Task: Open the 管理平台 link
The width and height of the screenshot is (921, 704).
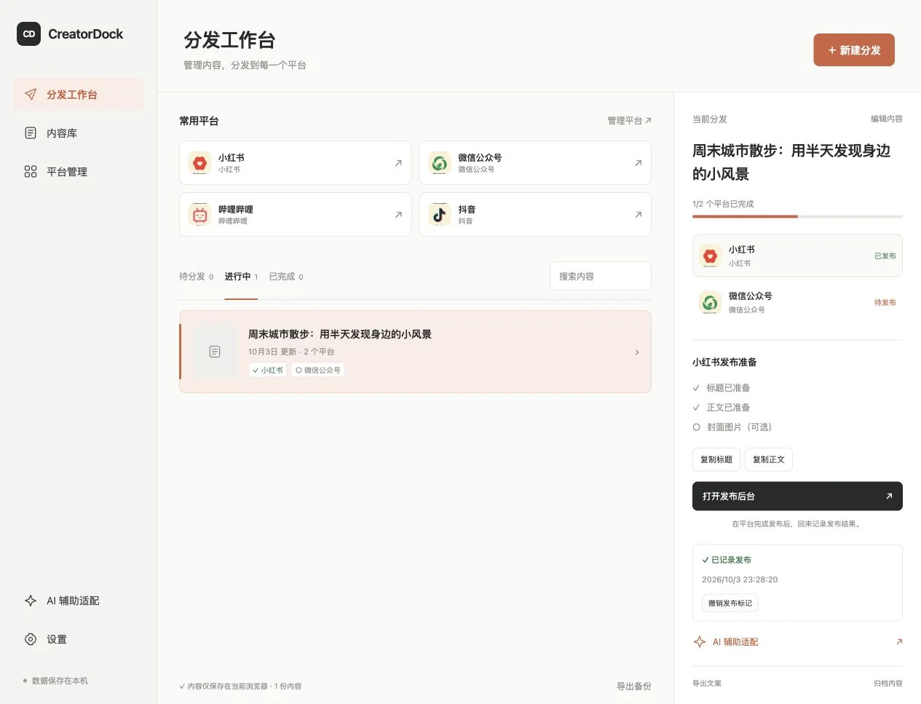Action: point(629,121)
